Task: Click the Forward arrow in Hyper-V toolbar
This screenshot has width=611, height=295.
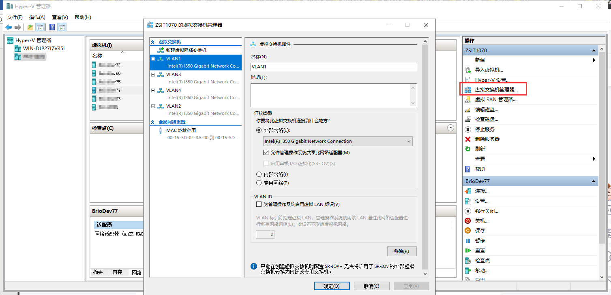Action: click(17, 27)
